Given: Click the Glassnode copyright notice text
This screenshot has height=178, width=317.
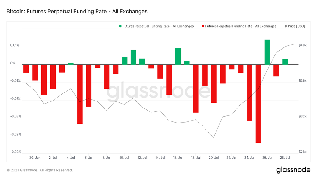Looking at the screenshot, I should [40, 170].
